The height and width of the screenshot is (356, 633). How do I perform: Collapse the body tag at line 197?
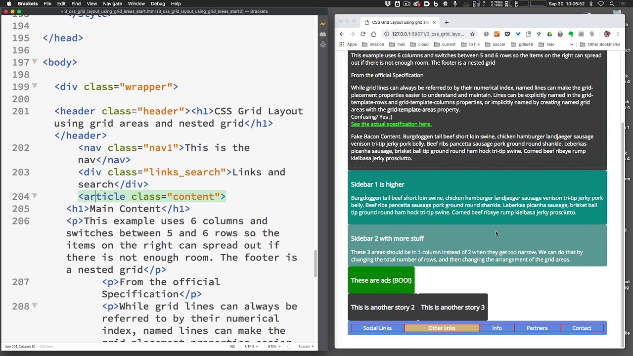coord(35,62)
